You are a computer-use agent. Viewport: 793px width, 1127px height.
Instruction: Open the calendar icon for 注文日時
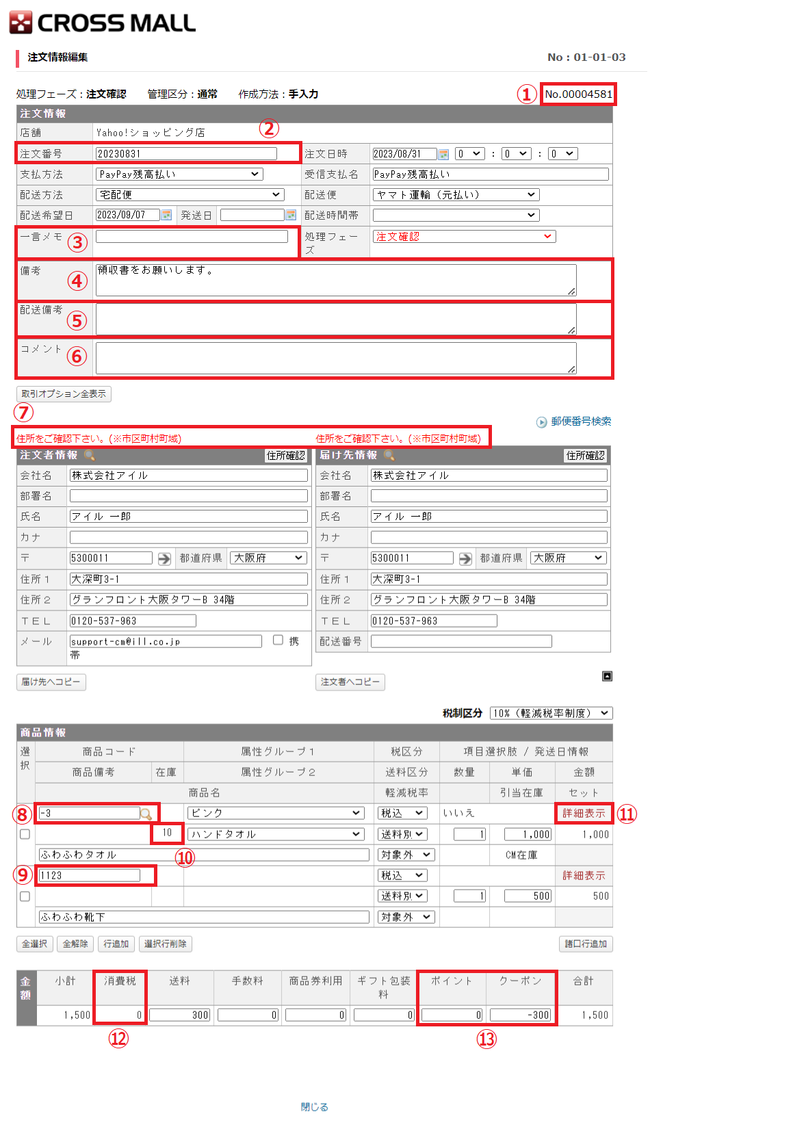point(443,154)
